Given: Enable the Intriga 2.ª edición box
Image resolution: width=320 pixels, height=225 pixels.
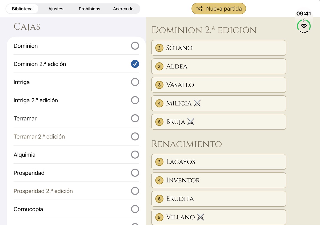Looking at the screenshot, I should (135, 100).
